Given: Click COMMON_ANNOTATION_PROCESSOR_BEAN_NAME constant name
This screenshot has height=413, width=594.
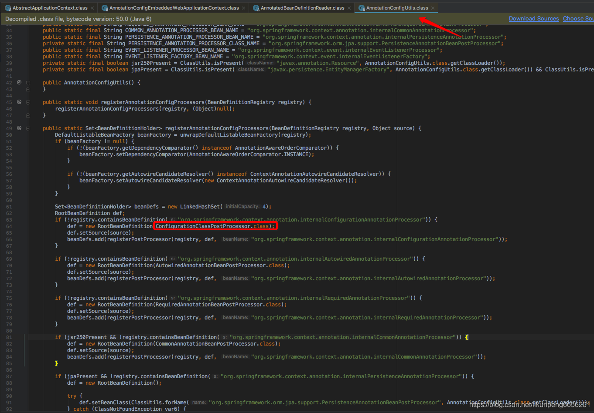Looking at the screenshot, I should point(182,30).
